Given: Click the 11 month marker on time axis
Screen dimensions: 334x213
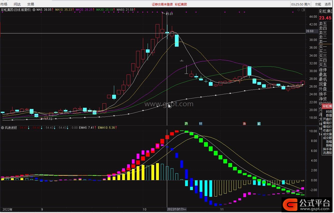Looking at the screenshot, I should click(x=222, y=210).
